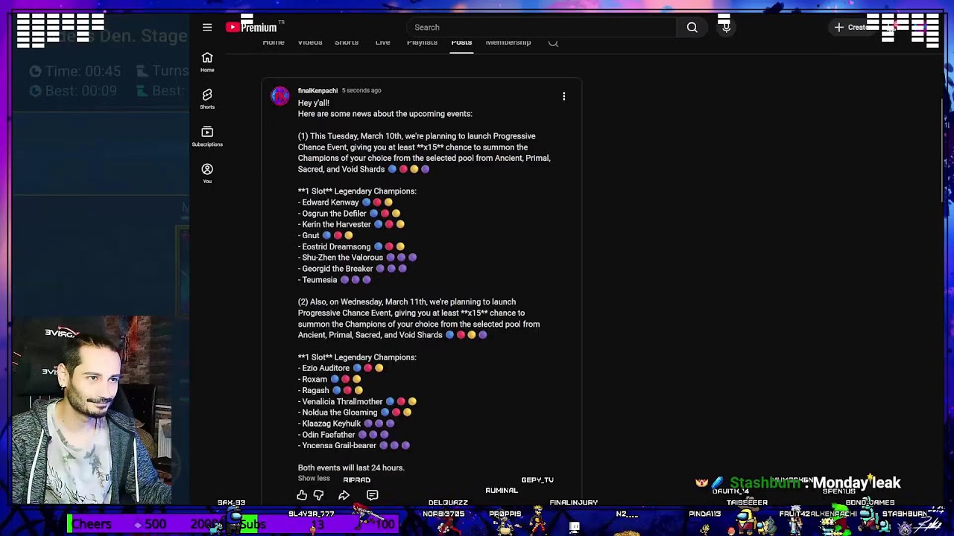Viewport: 954px width, 536px height.
Task: Open Subscriptions in the sidebar
Action: [207, 136]
